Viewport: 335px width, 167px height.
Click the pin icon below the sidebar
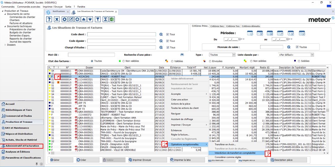click(37, 164)
